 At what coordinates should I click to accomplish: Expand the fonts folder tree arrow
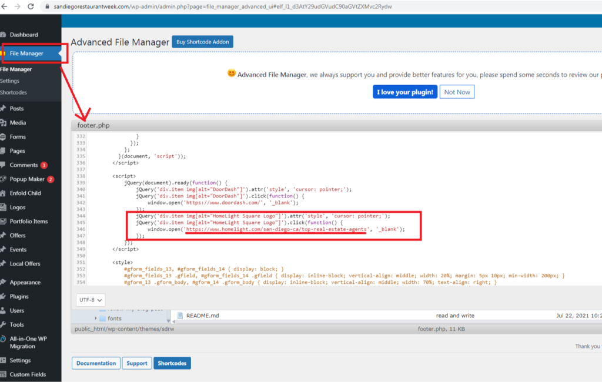95,319
